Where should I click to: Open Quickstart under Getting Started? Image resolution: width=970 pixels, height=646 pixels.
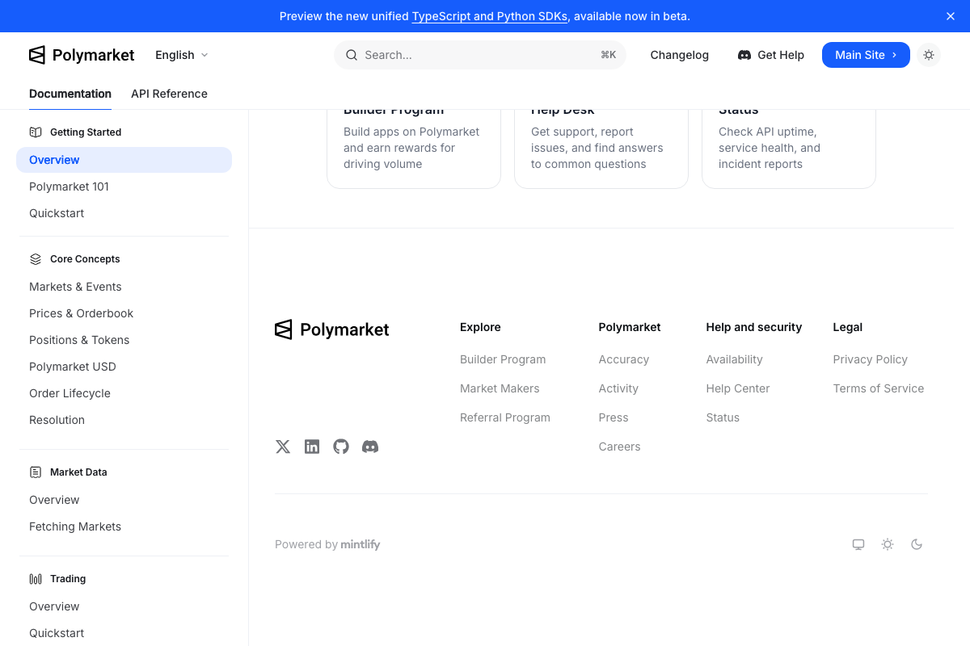[124, 213]
